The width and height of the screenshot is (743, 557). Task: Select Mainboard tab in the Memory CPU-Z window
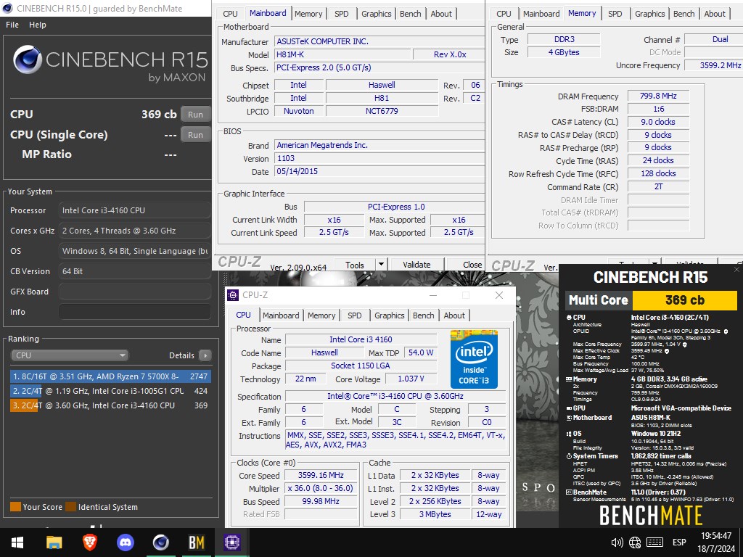tap(541, 14)
